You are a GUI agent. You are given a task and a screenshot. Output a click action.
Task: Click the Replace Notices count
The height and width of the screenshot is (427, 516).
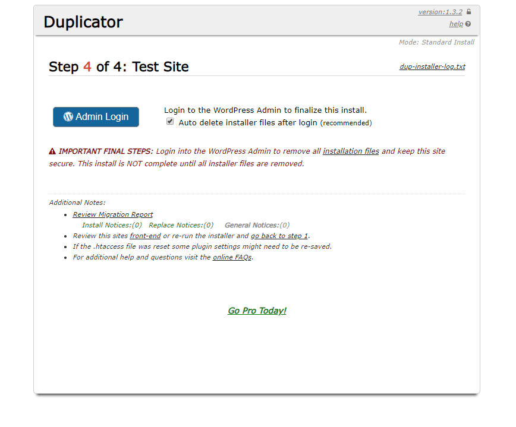[181, 225]
